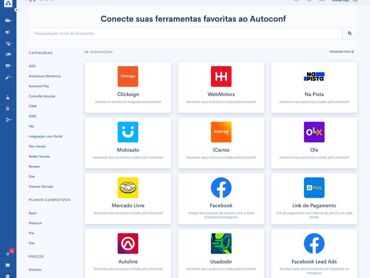Open the user profile icon in sidebar
Viewport: 370px width, 278px height.
(x=8, y=97)
